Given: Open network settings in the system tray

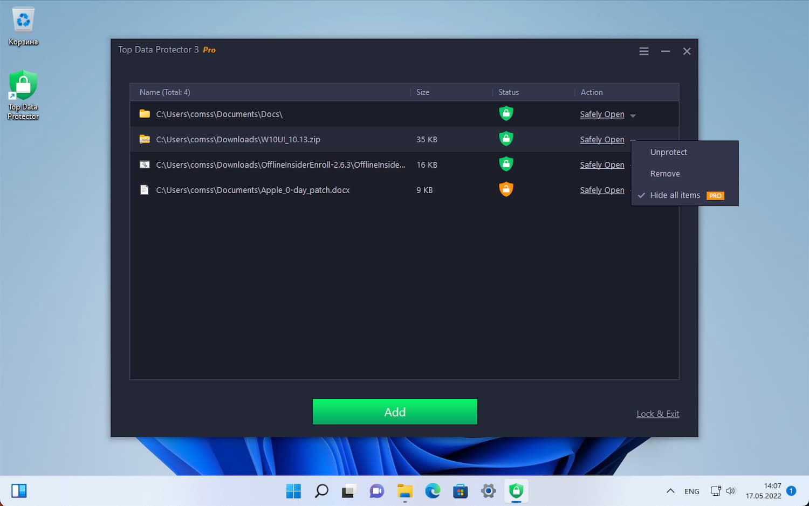Looking at the screenshot, I should (x=716, y=491).
